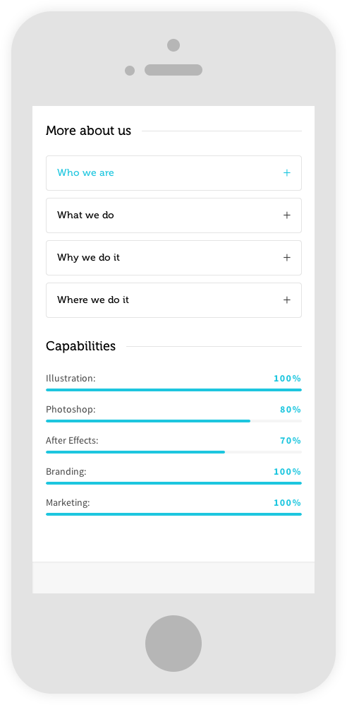The image size is (347, 705).
Task: Click the Branding skill bar
Action: coord(173,483)
